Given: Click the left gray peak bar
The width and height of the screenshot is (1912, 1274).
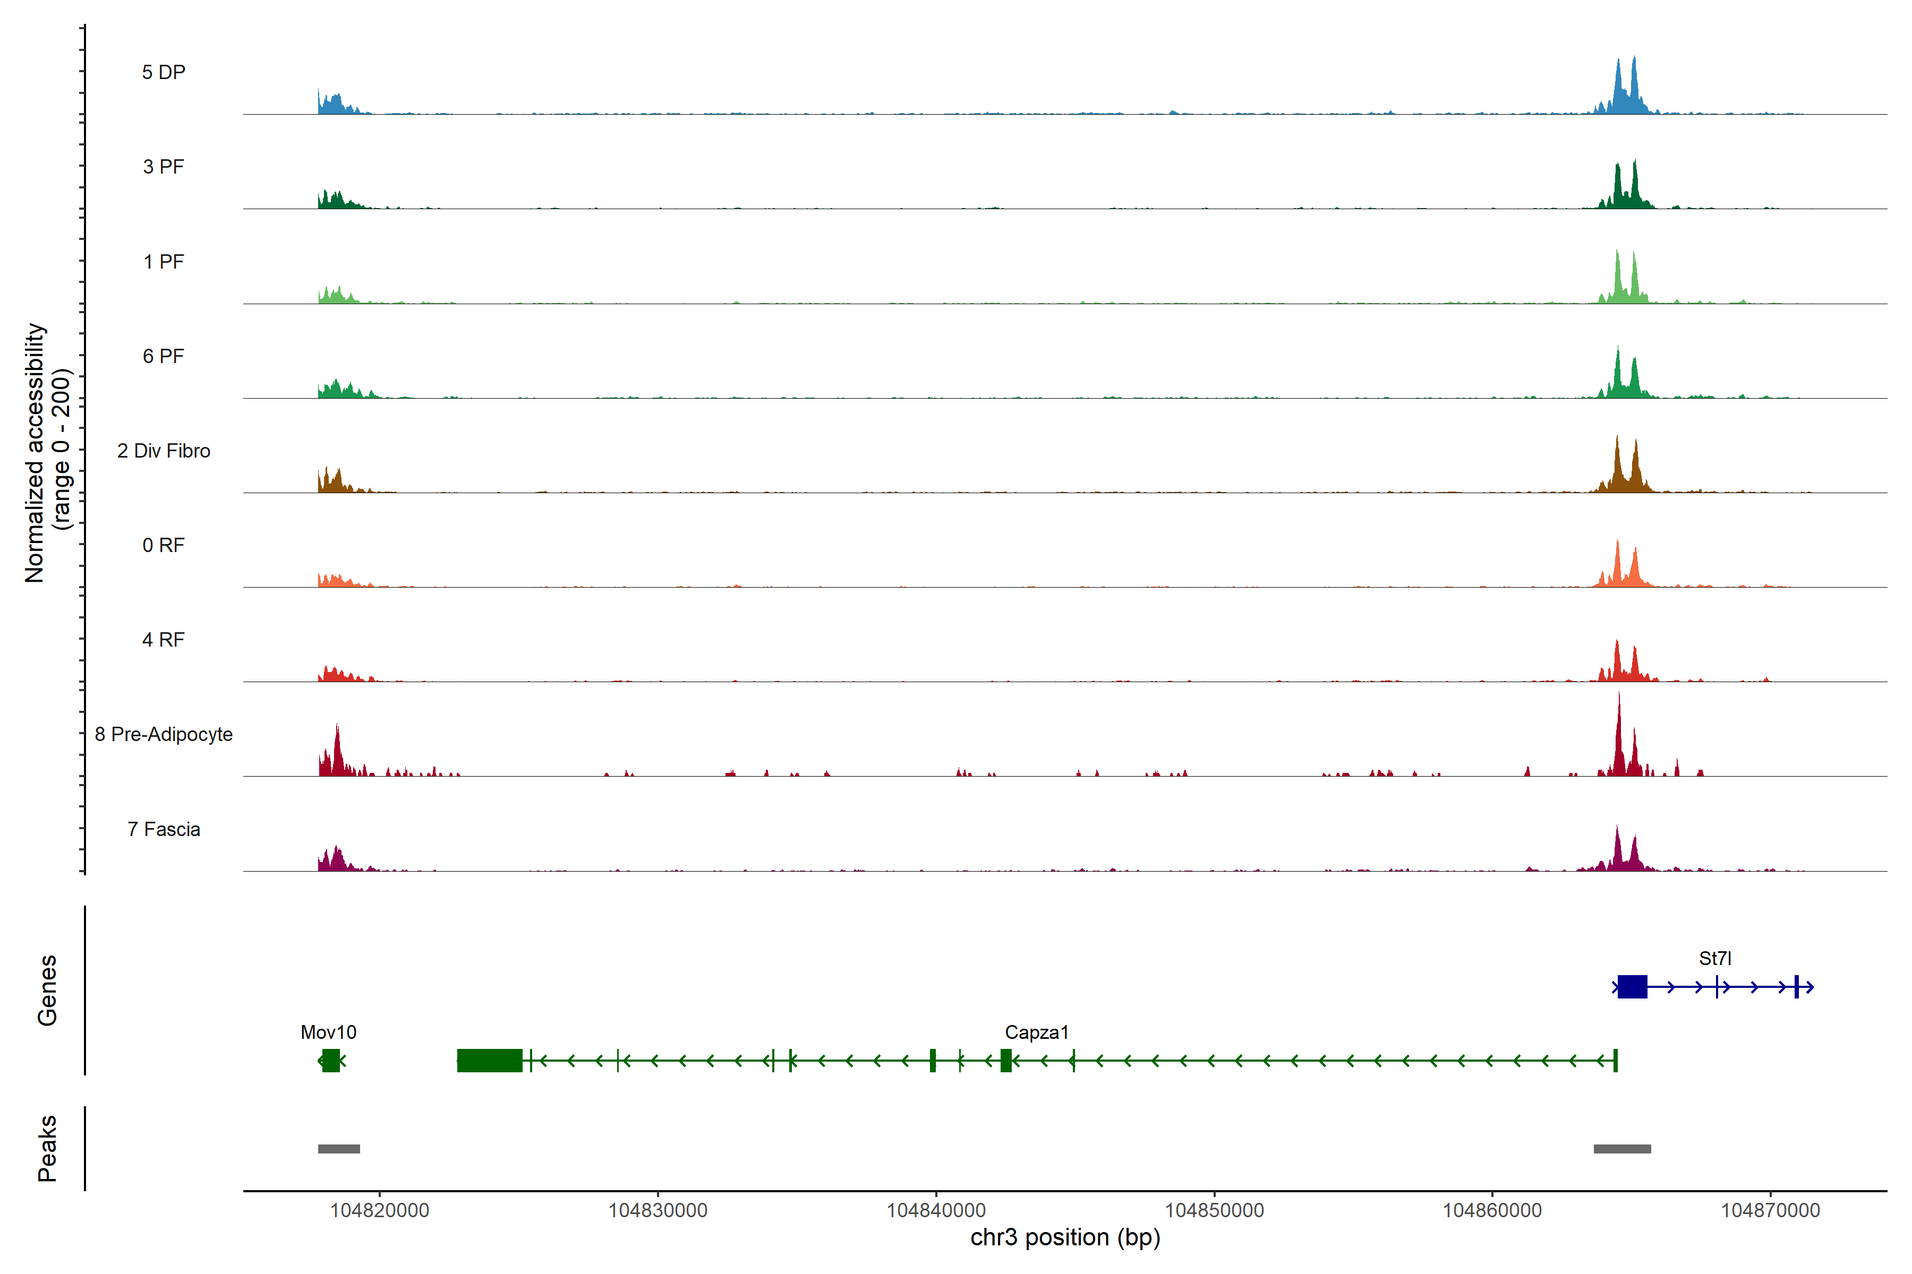Looking at the screenshot, I should [x=339, y=1148].
